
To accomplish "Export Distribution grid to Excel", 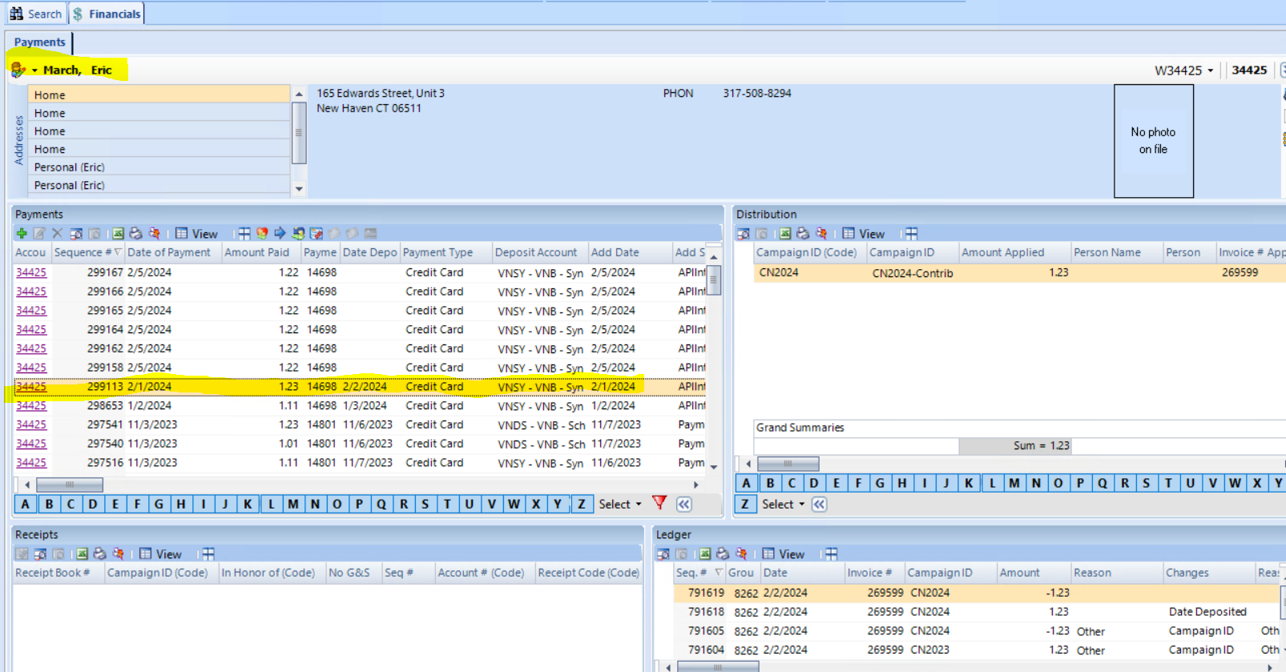I will point(785,233).
